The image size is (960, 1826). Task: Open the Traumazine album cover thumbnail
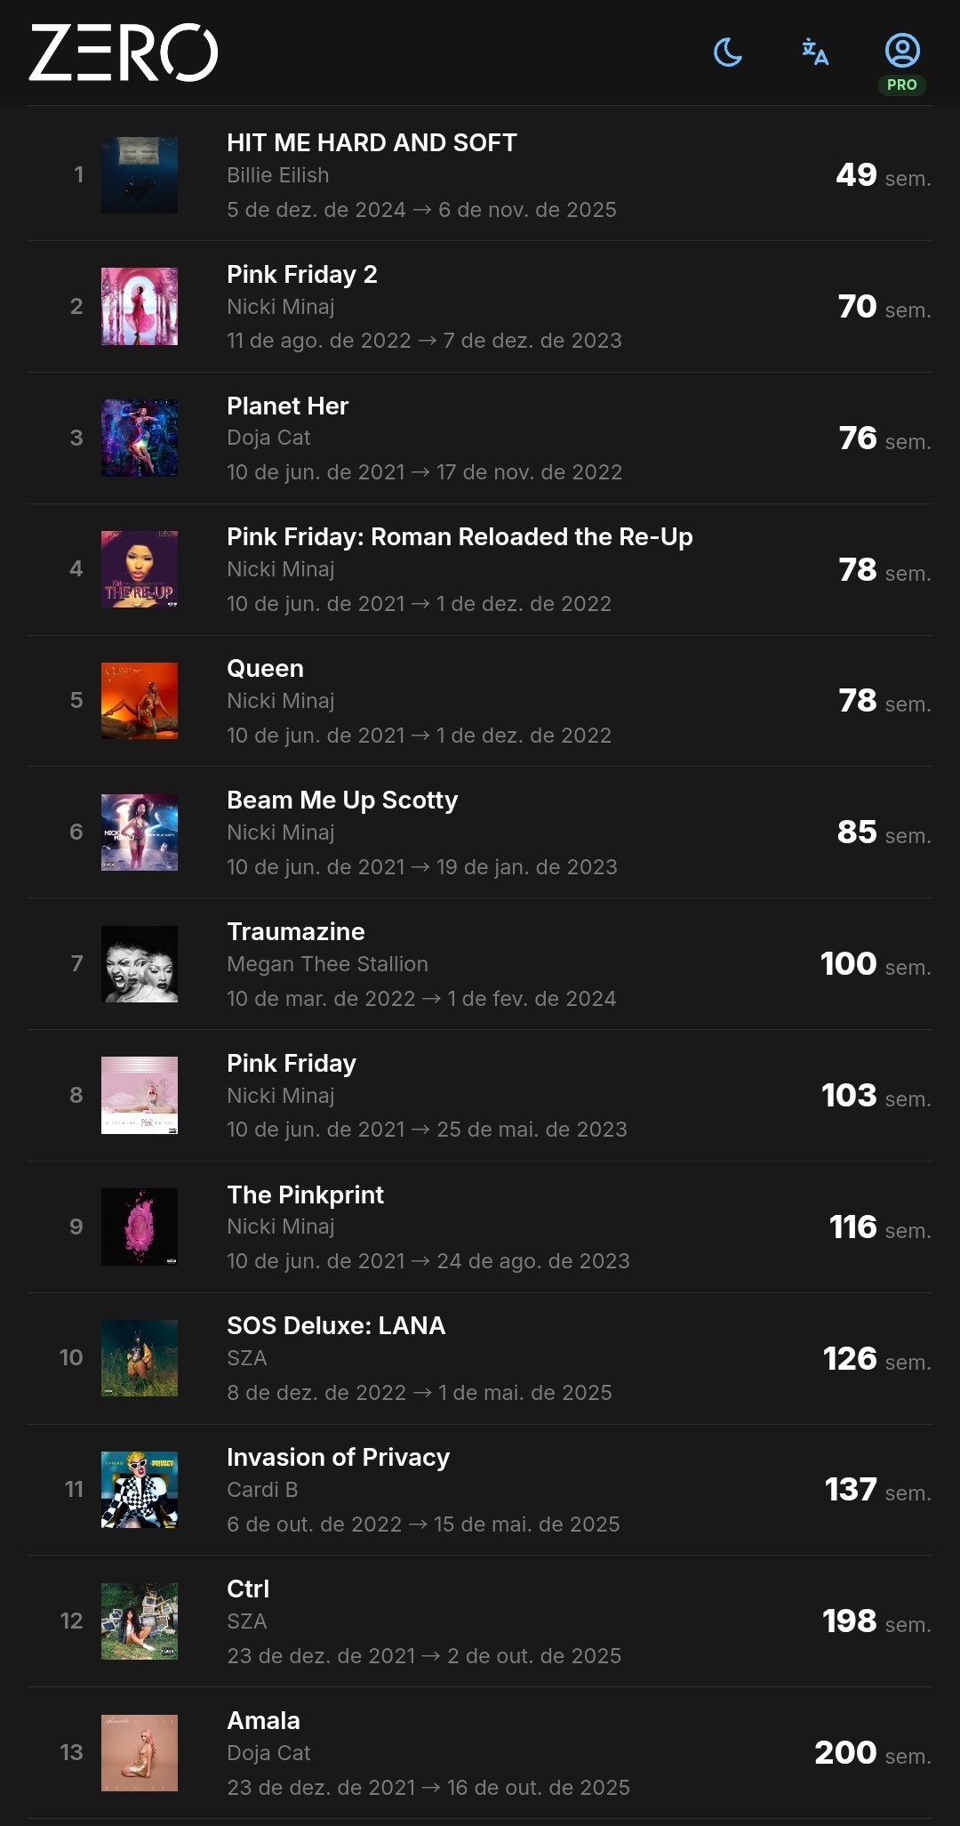(140, 964)
